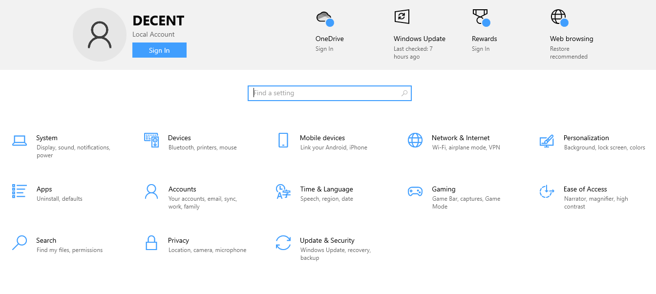Click 'Your accounts, email, sync, work, family' text

[x=203, y=203]
